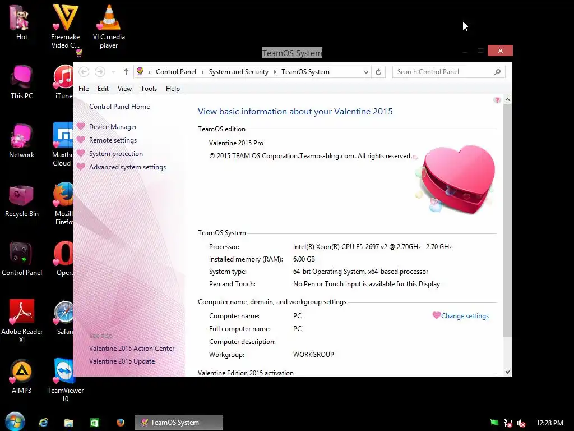The width and height of the screenshot is (574, 431).
Task: Open Valentine 2015 Action Center link
Action: coord(131,348)
